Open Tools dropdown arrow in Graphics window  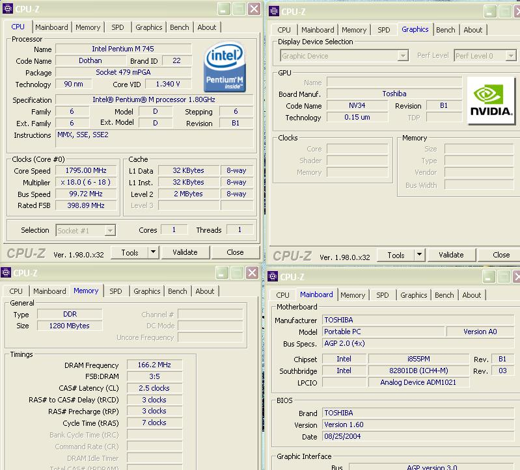pos(419,255)
